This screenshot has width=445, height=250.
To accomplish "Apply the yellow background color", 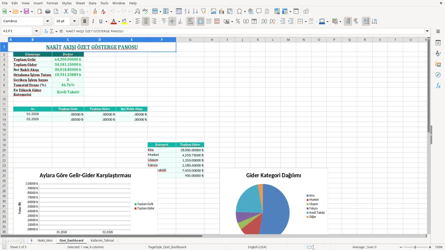I will click(x=124, y=21).
